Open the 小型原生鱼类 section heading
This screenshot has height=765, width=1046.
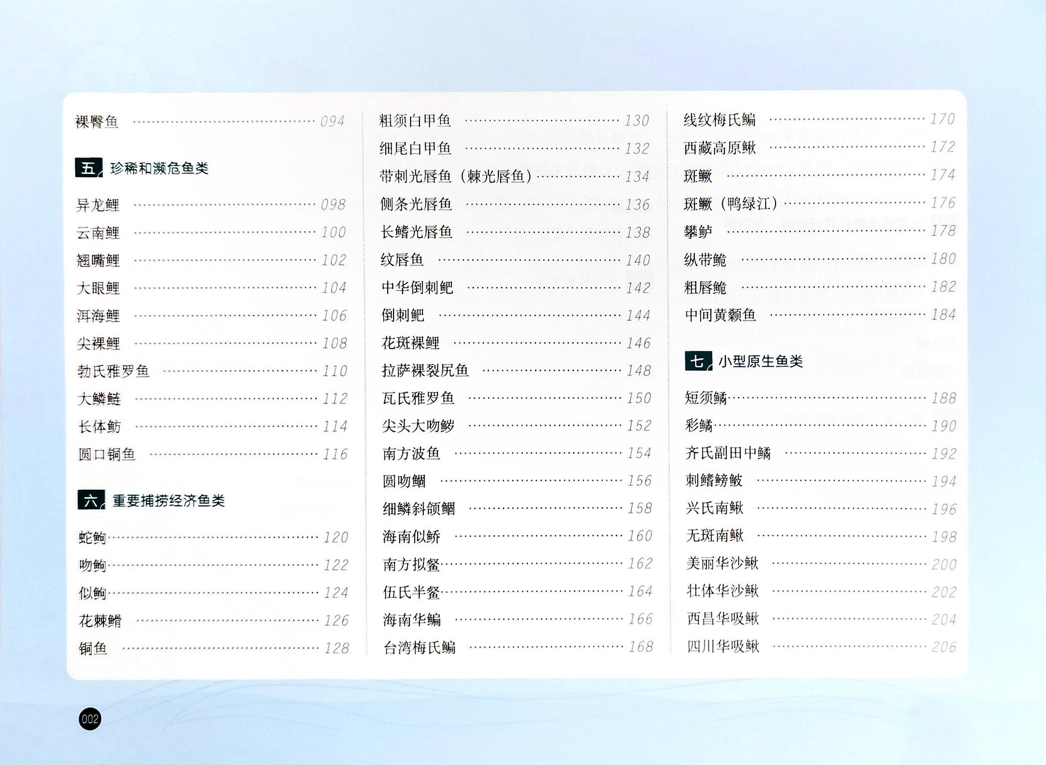[x=761, y=361]
